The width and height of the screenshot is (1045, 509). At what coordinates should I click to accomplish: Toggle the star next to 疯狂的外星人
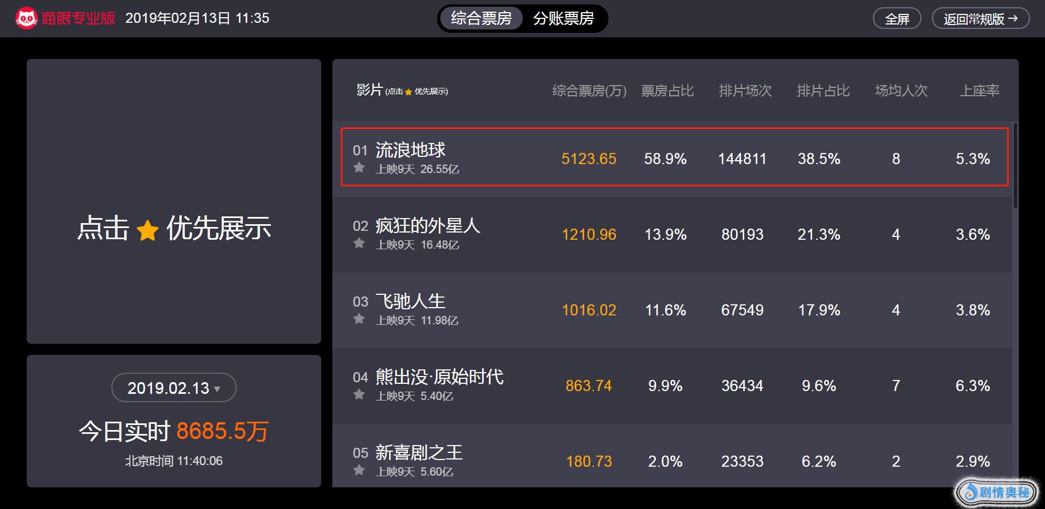click(x=359, y=243)
